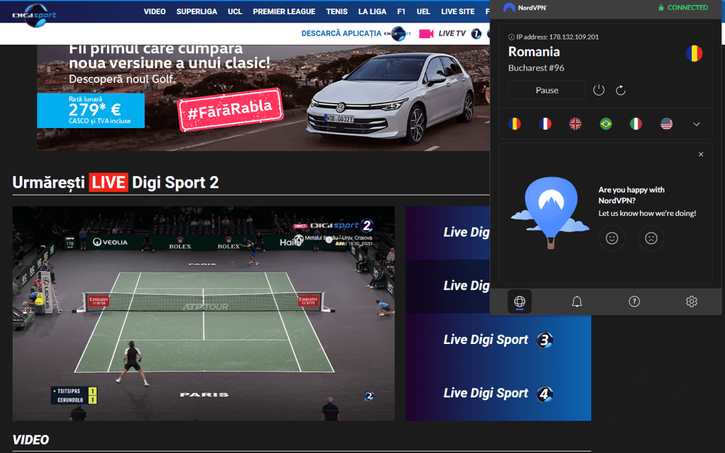This screenshot has height=453, width=725.
Task: Click the sad feedback face
Action: [x=651, y=238]
